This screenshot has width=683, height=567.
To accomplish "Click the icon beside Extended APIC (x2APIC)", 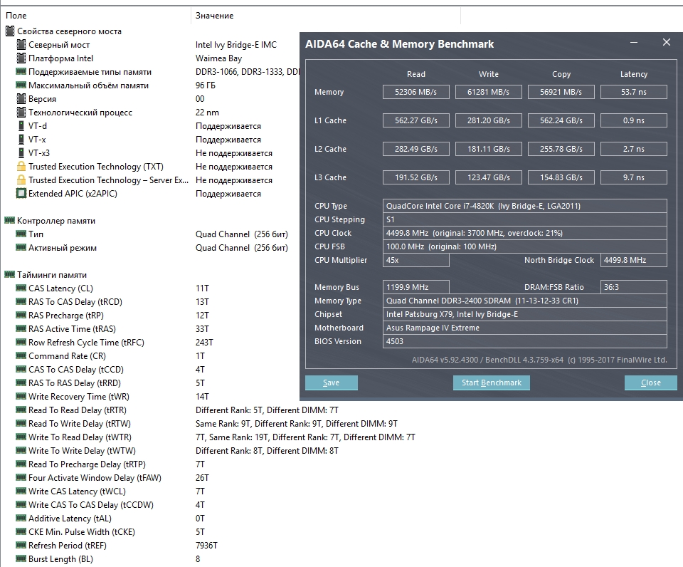I will click(21, 194).
